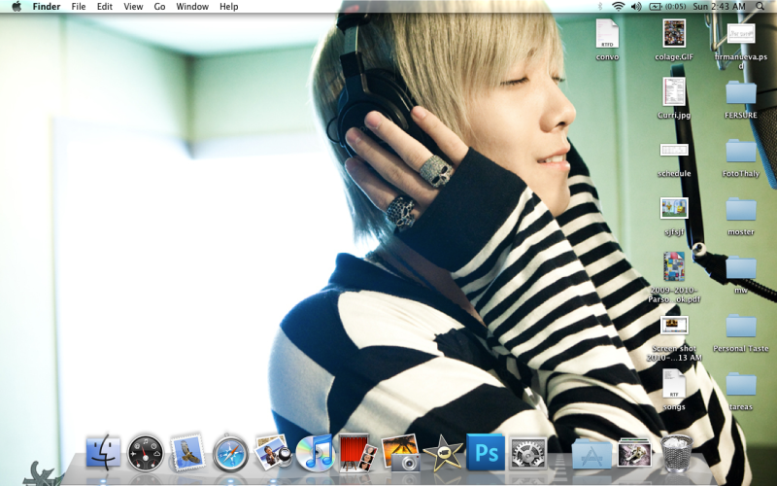777x486 pixels.
Task: Launch Dashboard from the dock
Action: pyautogui.click(x=146, y=452)
